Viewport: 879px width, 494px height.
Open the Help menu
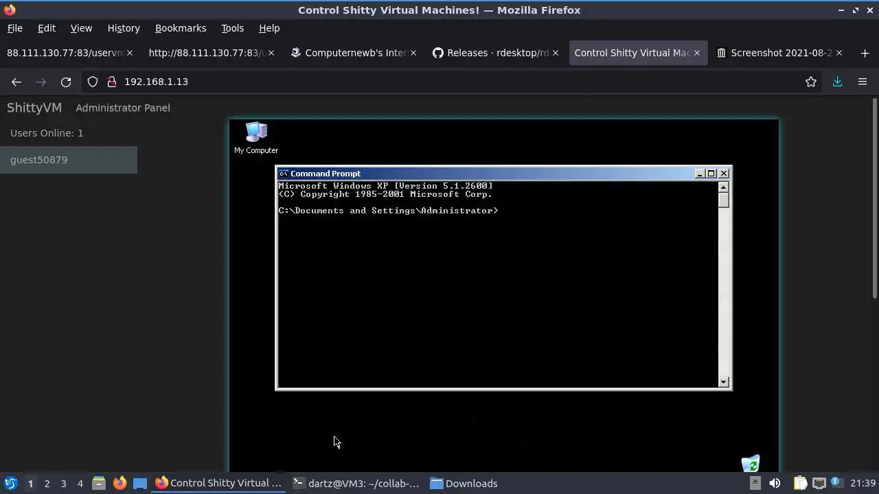(269, 28)
